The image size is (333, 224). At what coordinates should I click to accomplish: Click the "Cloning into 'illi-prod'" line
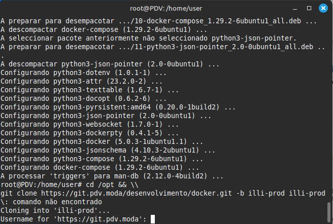55,210
